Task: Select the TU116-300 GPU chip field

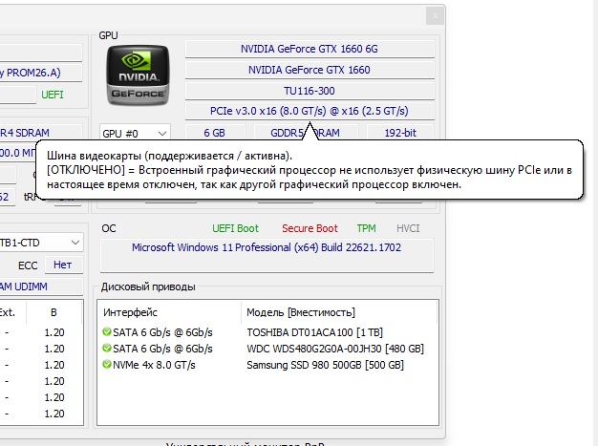Action: click(x=310, y=91)
